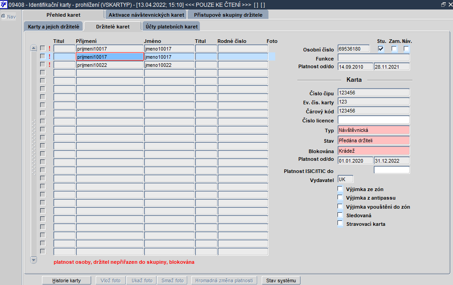Screen dimensions: 453x285
Task: Enable the Stravovací karta checkbox
Action: point(340,224)
